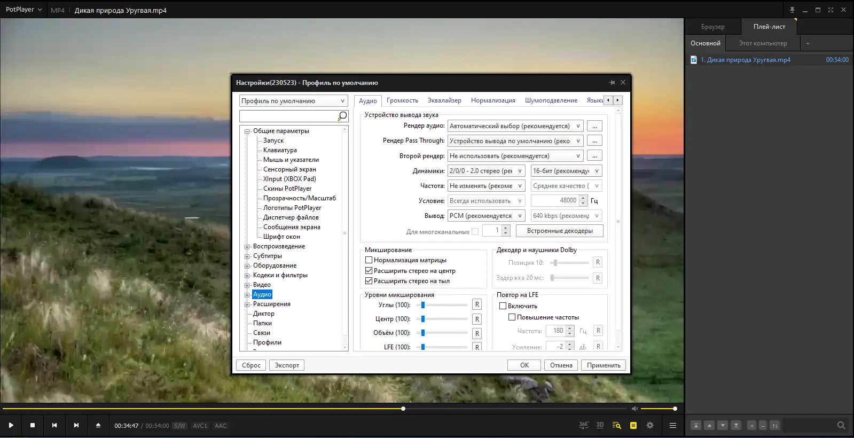Viewport: 854px width, 438px height.
Task: Mute audio via speaker icon
Action: [634, 409]
